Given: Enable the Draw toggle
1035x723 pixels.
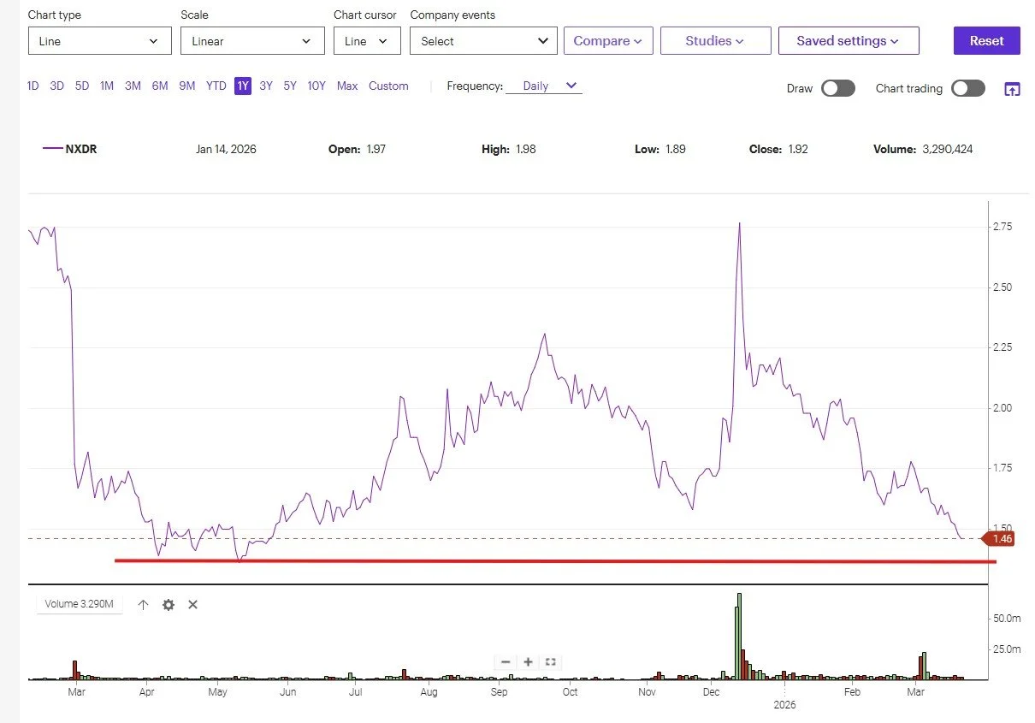Looking at the screenshot, I should 837,88.
